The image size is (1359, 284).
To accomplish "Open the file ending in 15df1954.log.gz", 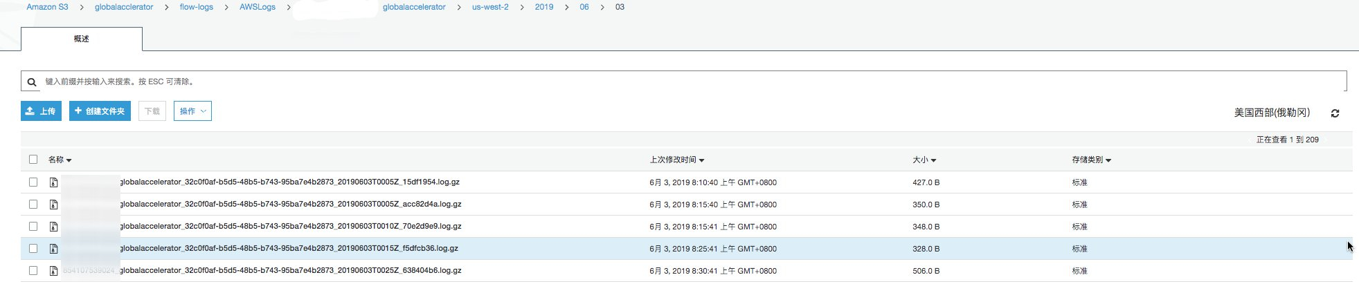I will pyautogui.click(x=289, y=182).
